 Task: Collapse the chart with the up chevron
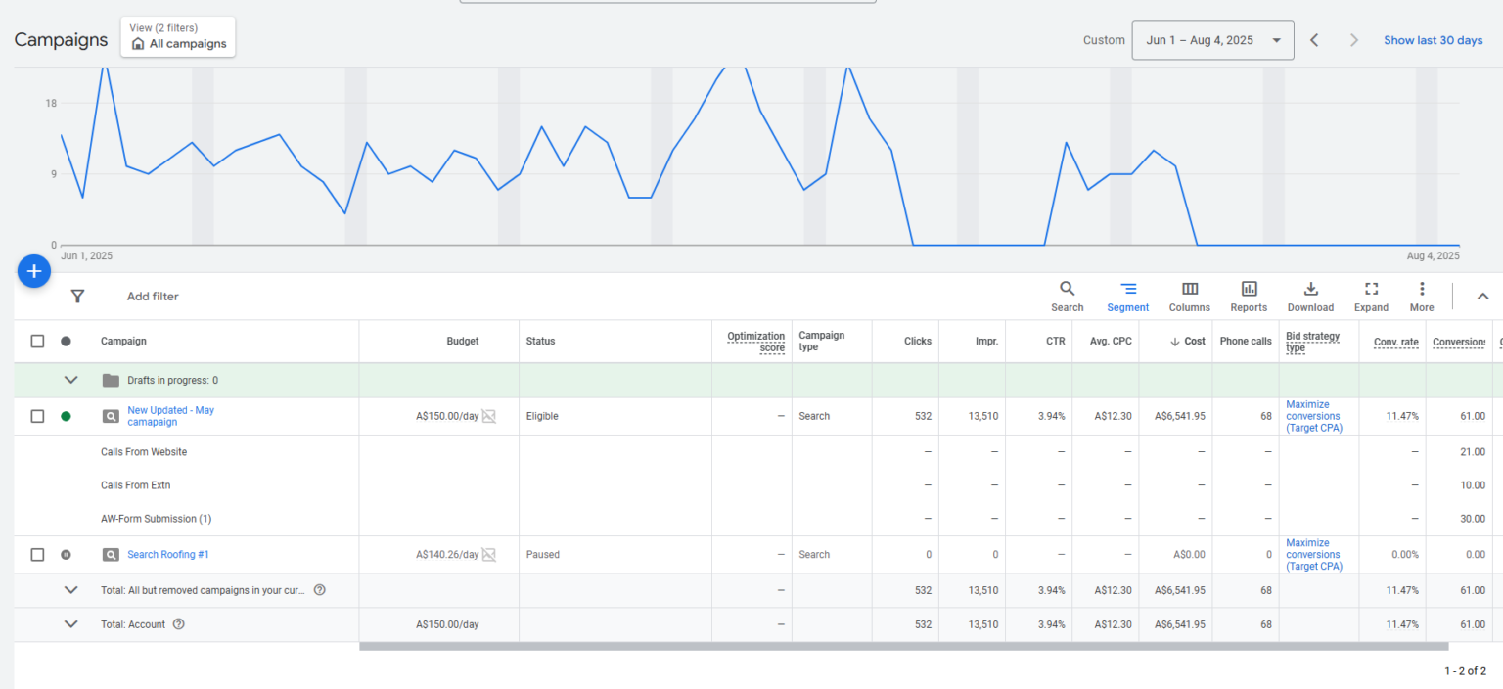pos(1482,296)
